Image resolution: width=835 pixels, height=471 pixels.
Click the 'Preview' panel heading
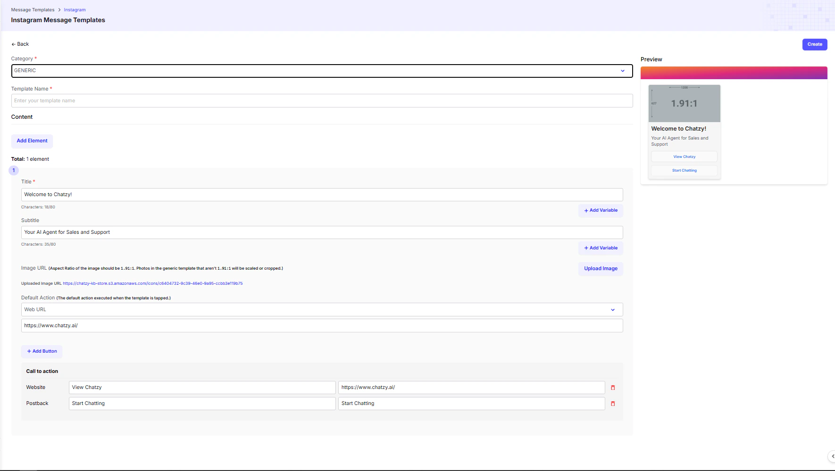651,59
